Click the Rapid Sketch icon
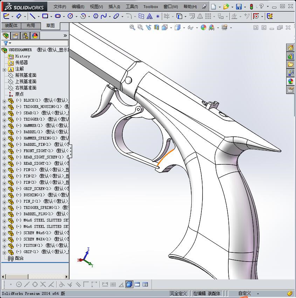The height and width of the screenshot is (298, 296). 270,16
